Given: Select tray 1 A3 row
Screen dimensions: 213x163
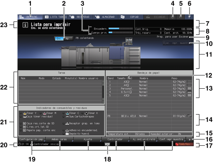Looking at the screenshot, I should 149,82.
